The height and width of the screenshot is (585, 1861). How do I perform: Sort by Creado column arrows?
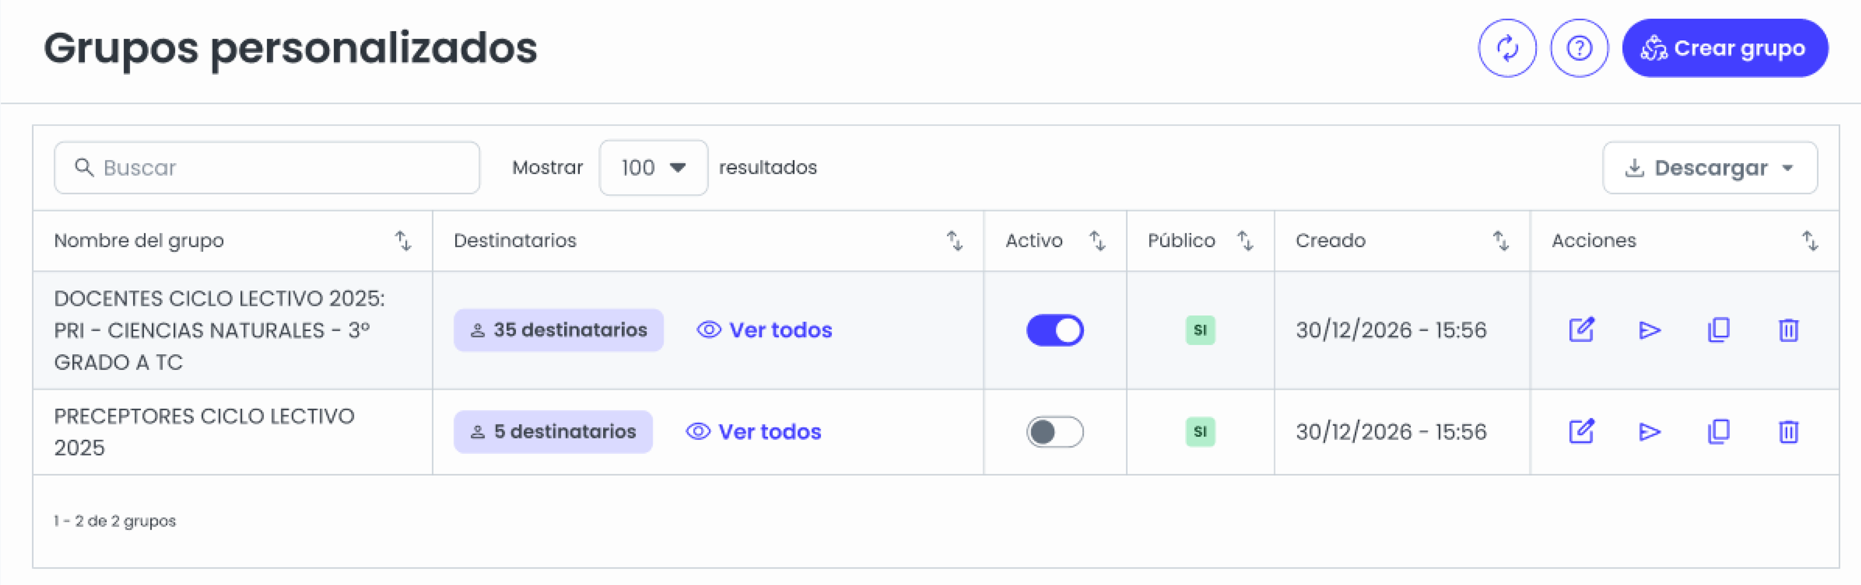tap(1500, 241)
